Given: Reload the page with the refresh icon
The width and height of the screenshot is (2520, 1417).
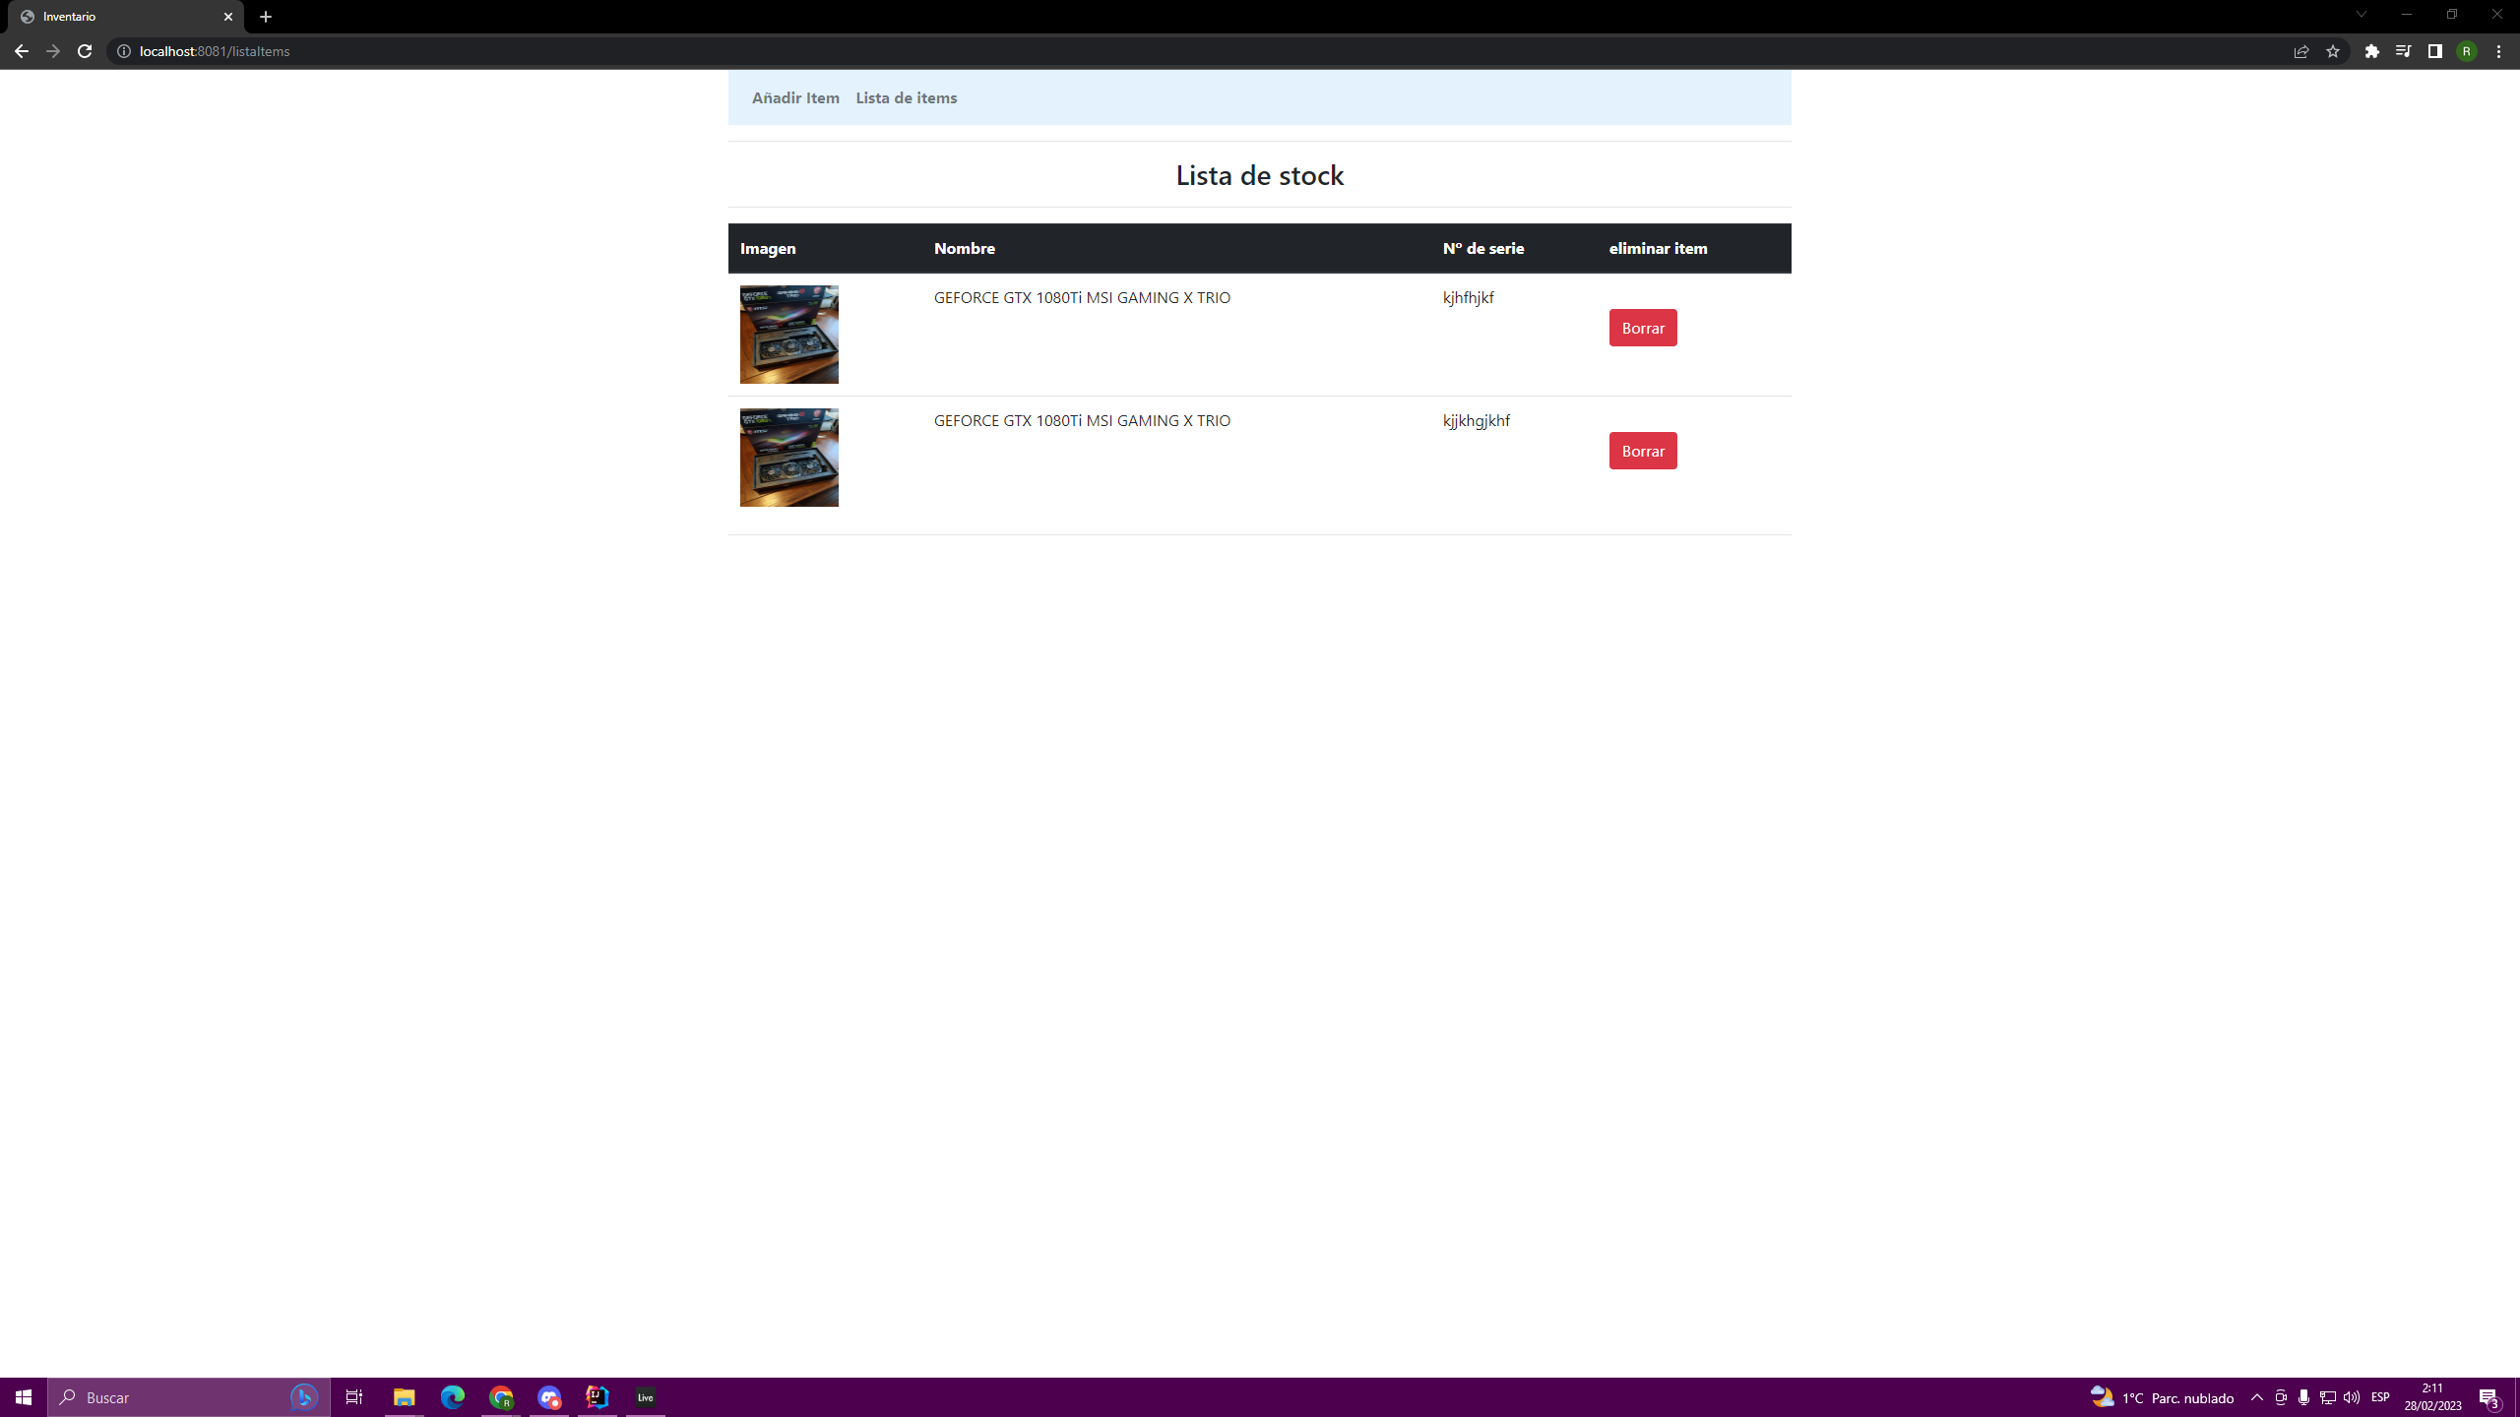Looking at the screenshot, I should pos(85,51).
